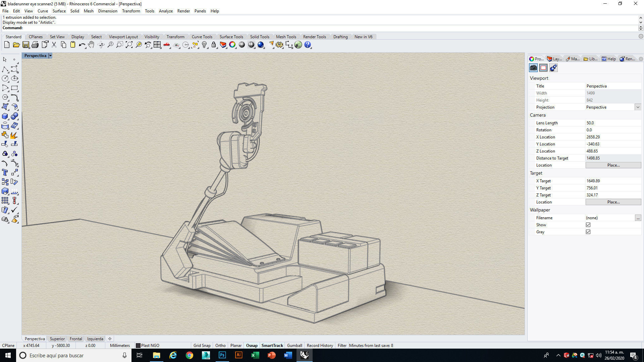Toggle Grid Snap in status bar
Viewport: 644px width, 362px height.
(x=202, y=346)
